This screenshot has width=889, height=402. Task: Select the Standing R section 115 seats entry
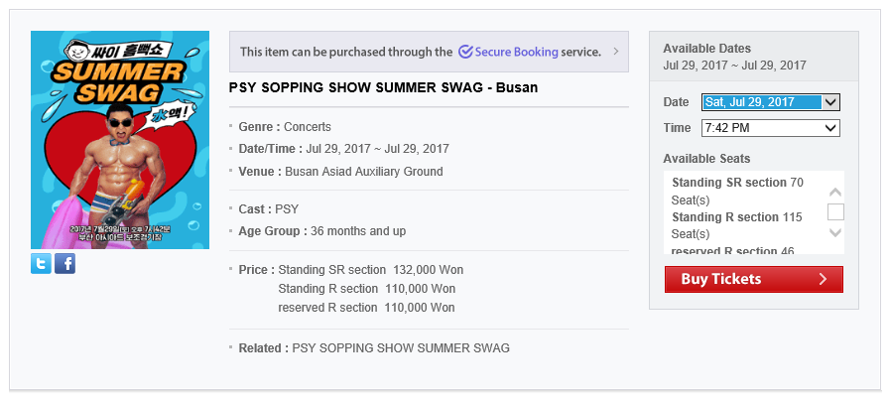click(x=737, y=225)
